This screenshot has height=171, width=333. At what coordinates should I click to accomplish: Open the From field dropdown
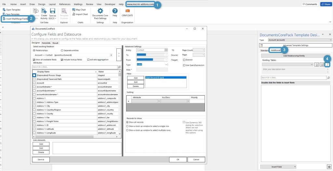tap(166, 60)
